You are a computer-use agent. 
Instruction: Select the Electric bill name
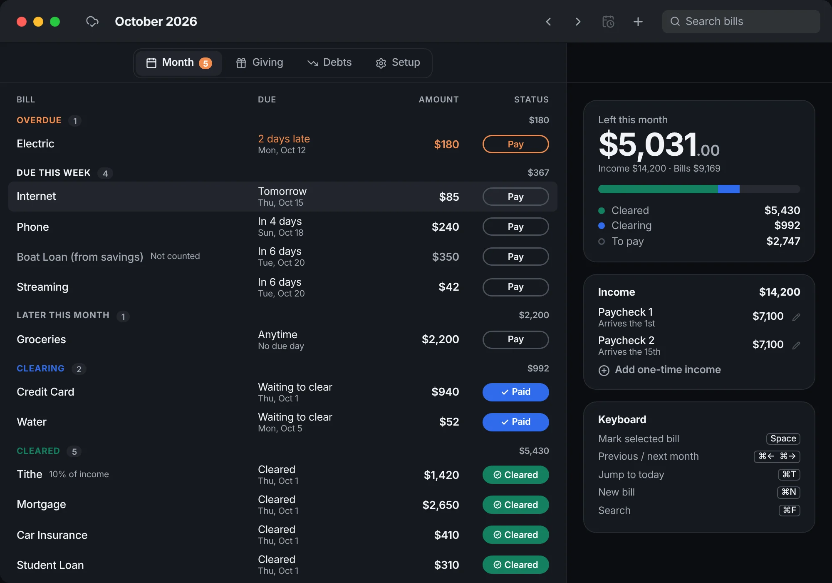point(35,144)
